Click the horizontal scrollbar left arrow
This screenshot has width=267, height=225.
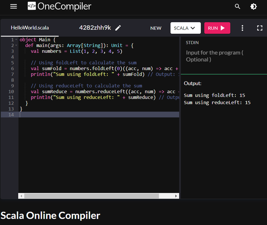point(21,196)
